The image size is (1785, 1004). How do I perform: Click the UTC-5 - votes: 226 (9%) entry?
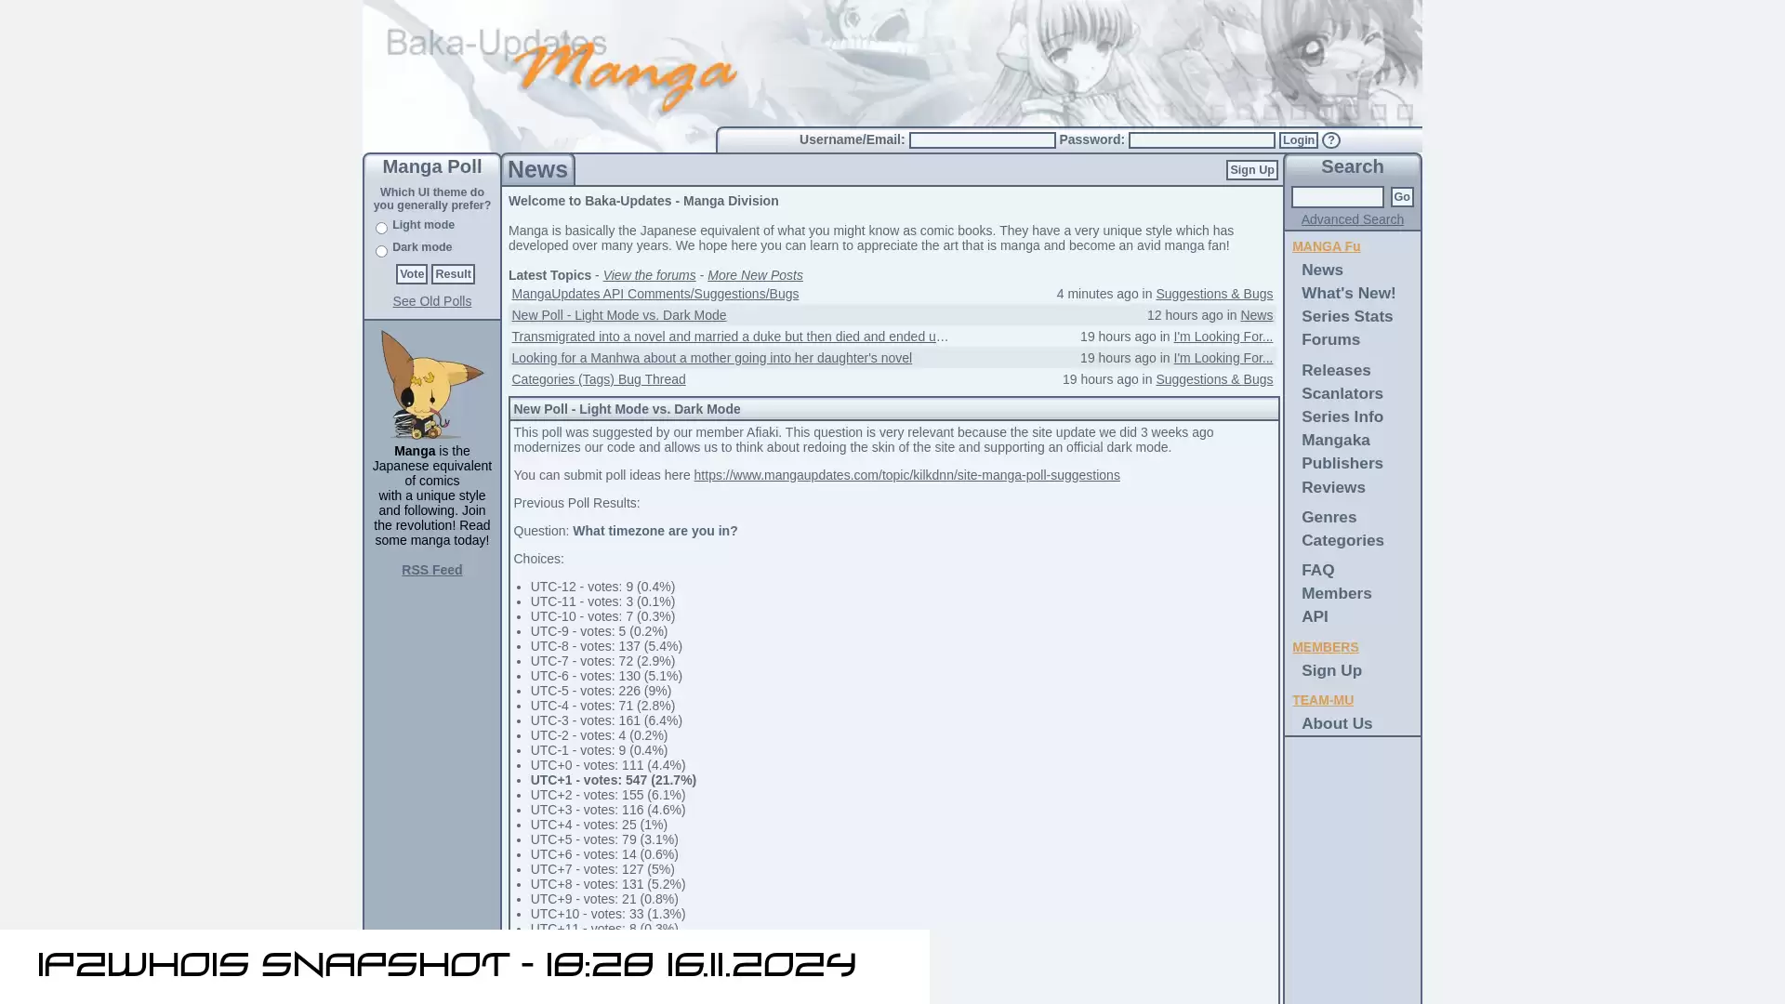[x=601, y=691]
